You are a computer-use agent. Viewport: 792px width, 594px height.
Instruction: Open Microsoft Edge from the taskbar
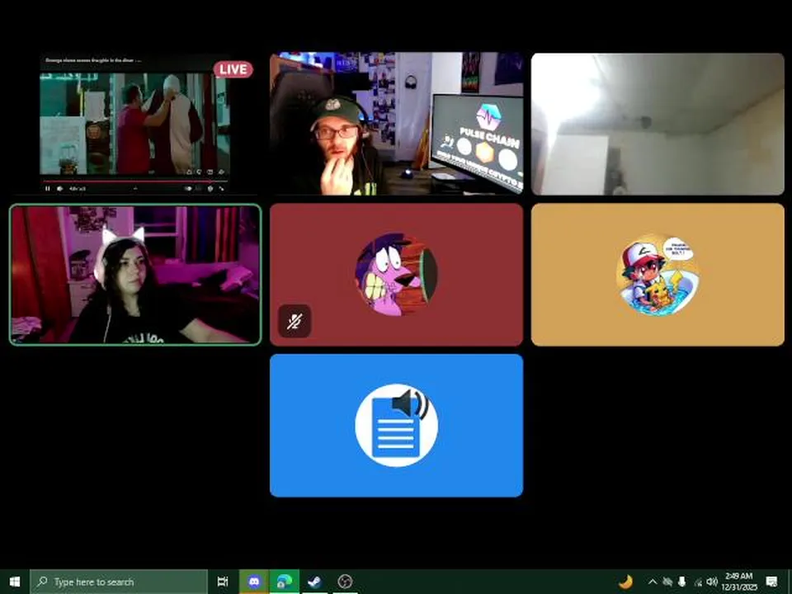coord(284,582)
